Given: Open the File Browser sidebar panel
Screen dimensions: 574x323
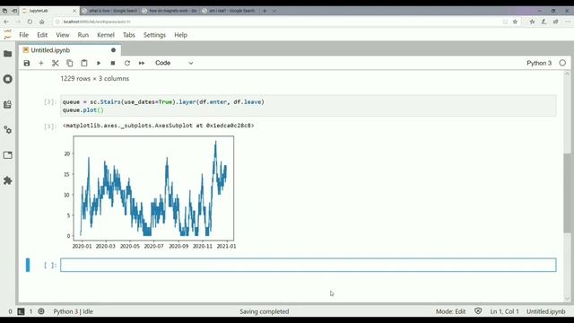Looking at the screenshot, I should coord(8,54).
